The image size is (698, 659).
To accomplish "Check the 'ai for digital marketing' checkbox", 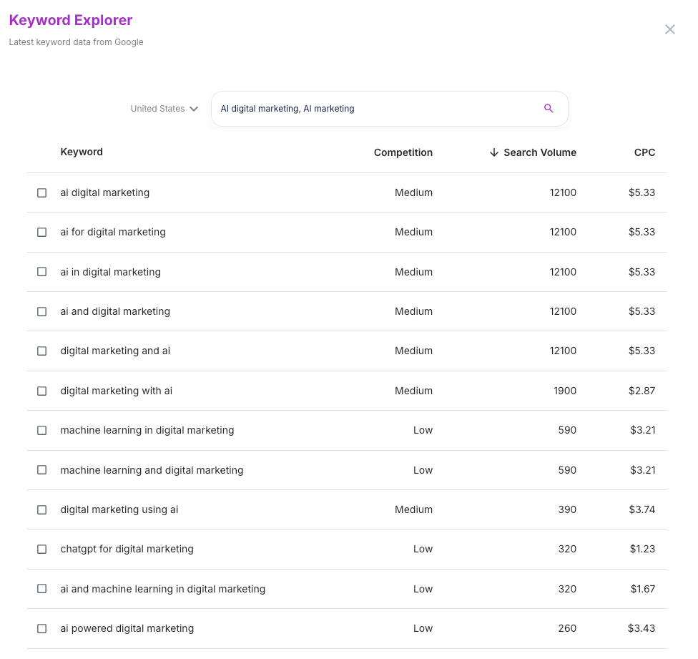I will click(42, 233).
